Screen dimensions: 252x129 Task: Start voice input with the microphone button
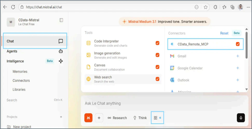[x=241, y=118]
